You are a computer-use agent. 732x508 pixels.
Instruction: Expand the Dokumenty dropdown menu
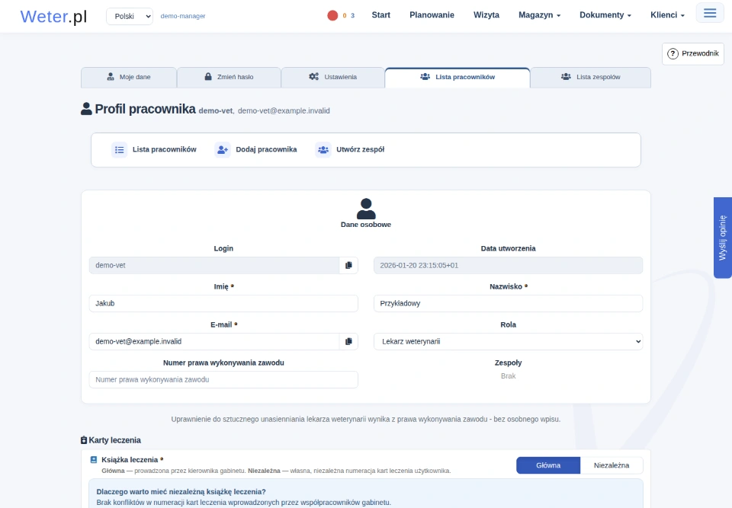click(x=605, y=15)
